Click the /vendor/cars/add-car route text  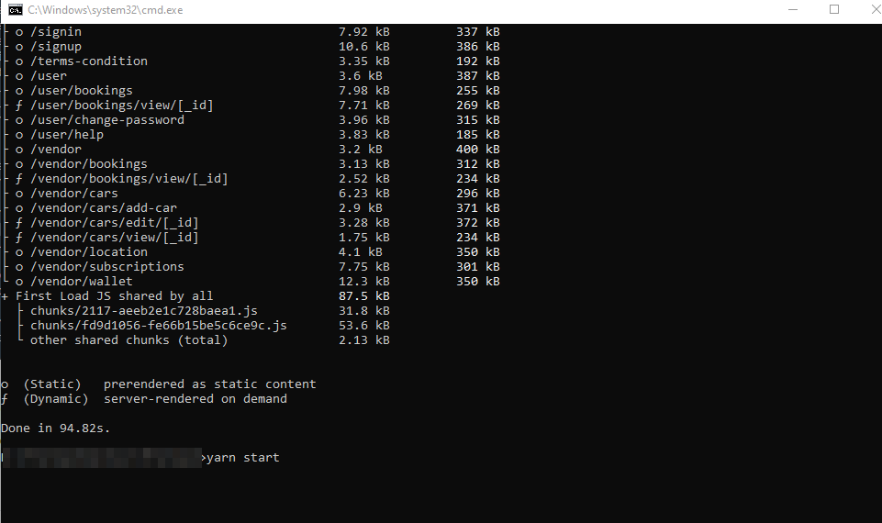point(103,208)
